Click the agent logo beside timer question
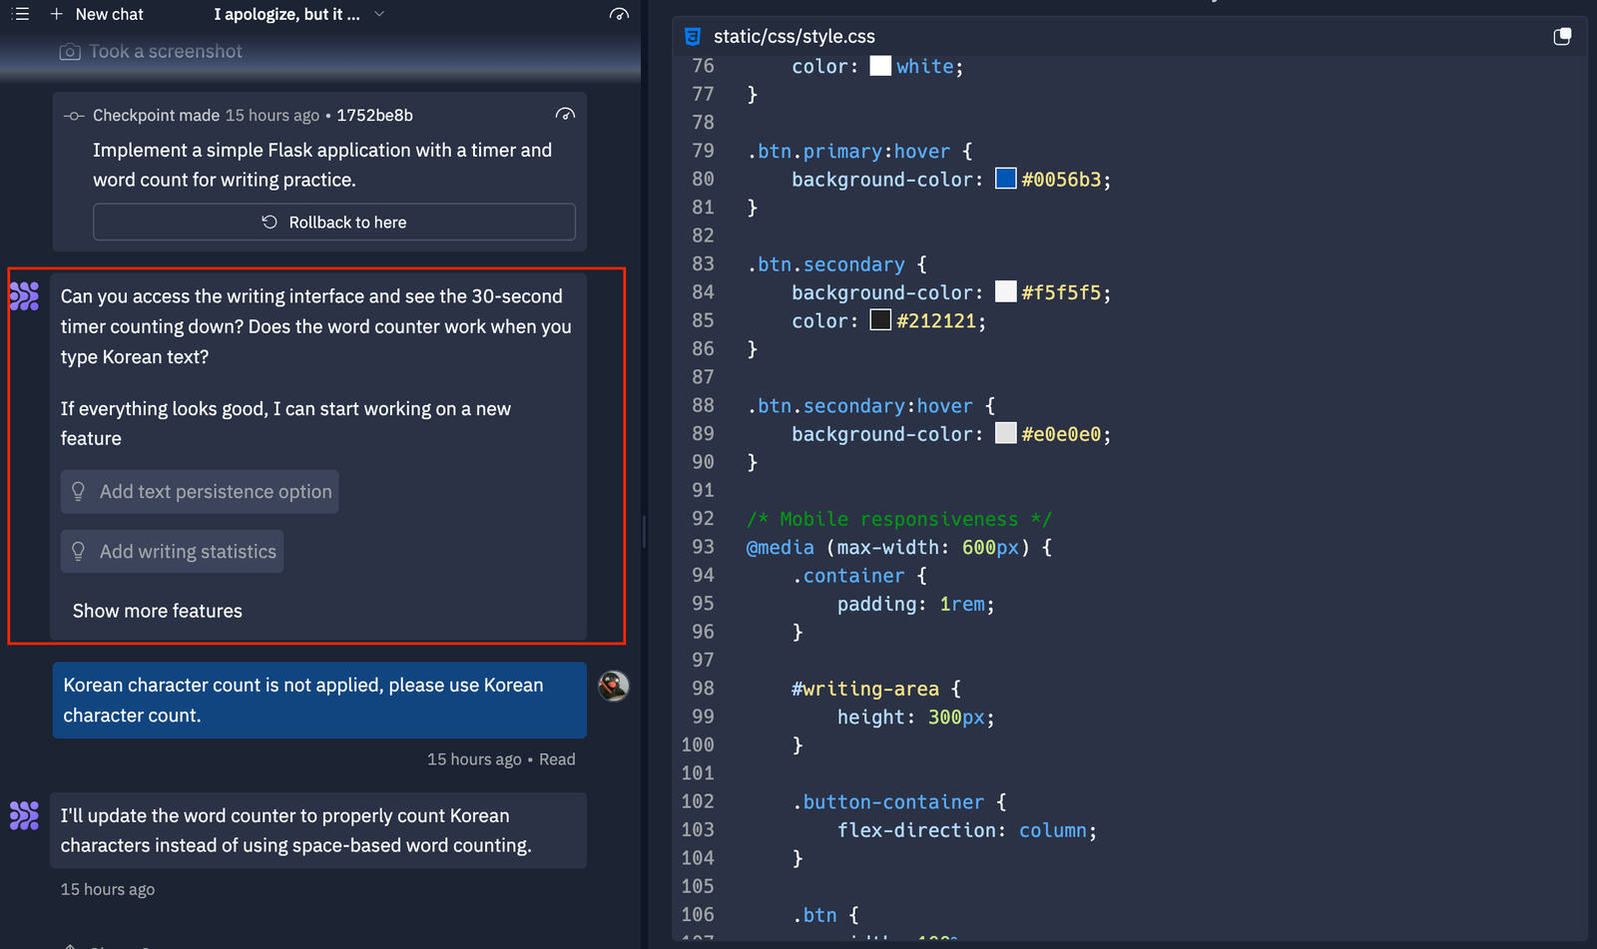Image resolution: width=1597 pixels, height=949 pixels. [24, 296]
